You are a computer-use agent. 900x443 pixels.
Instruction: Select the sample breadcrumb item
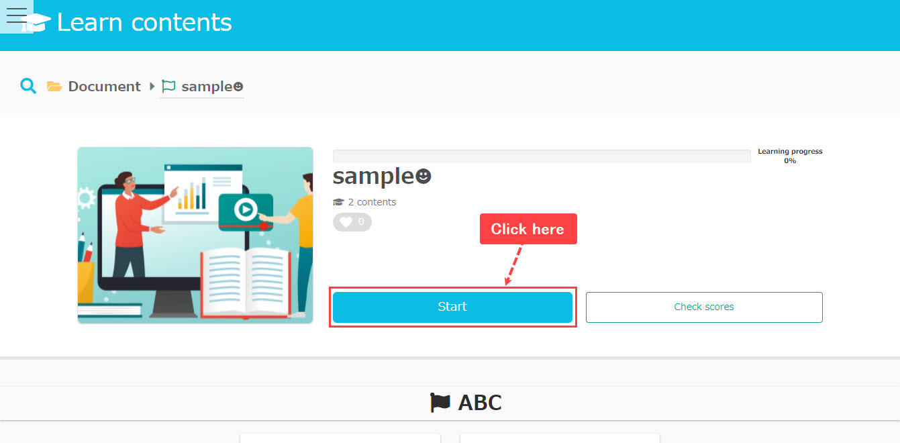coord(211,87)
